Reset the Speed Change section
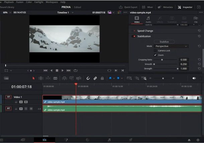 (x=199, y=31)
